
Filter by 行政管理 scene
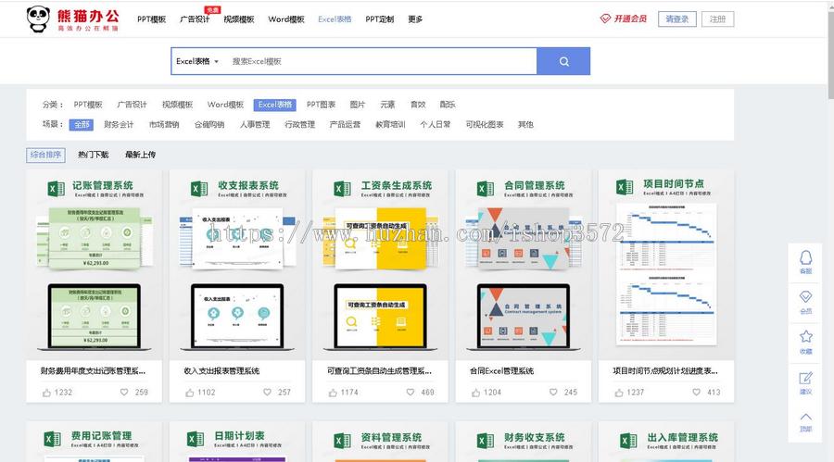coord(300,124)
